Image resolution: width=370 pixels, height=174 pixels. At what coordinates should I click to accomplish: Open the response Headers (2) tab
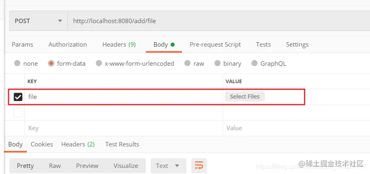[x=78, y=144]
